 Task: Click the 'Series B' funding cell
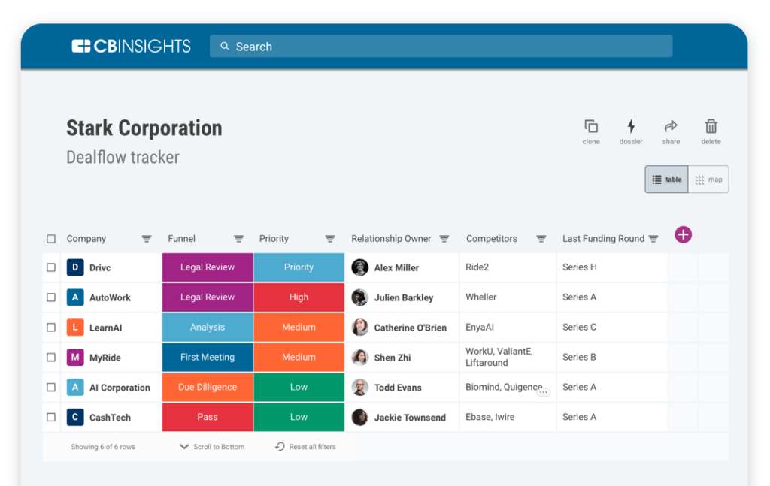[x=612, y=357]
